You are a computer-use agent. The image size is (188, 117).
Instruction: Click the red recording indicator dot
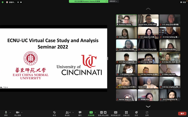point(7,2)
